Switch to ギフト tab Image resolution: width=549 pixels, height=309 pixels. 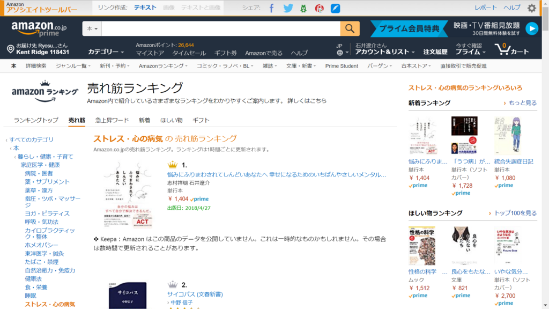pyautogui.click(x=201, y=120)
